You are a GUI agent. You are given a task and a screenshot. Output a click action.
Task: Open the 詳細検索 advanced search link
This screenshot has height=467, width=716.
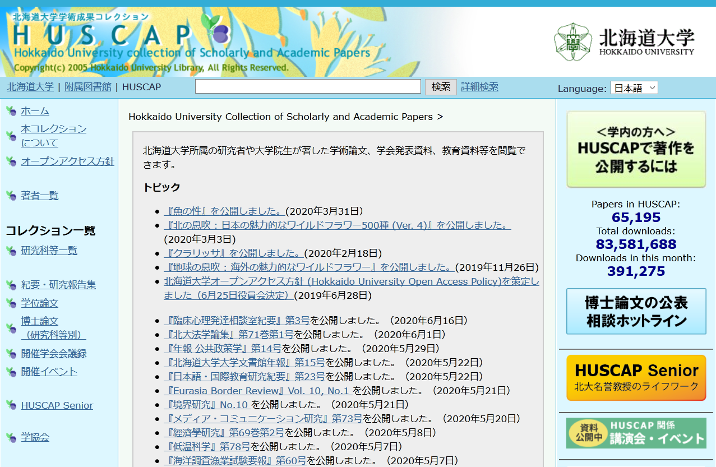coord(479,87)
